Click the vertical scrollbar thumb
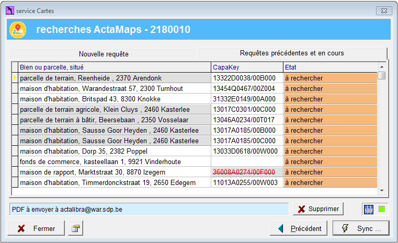 (381, 76)
